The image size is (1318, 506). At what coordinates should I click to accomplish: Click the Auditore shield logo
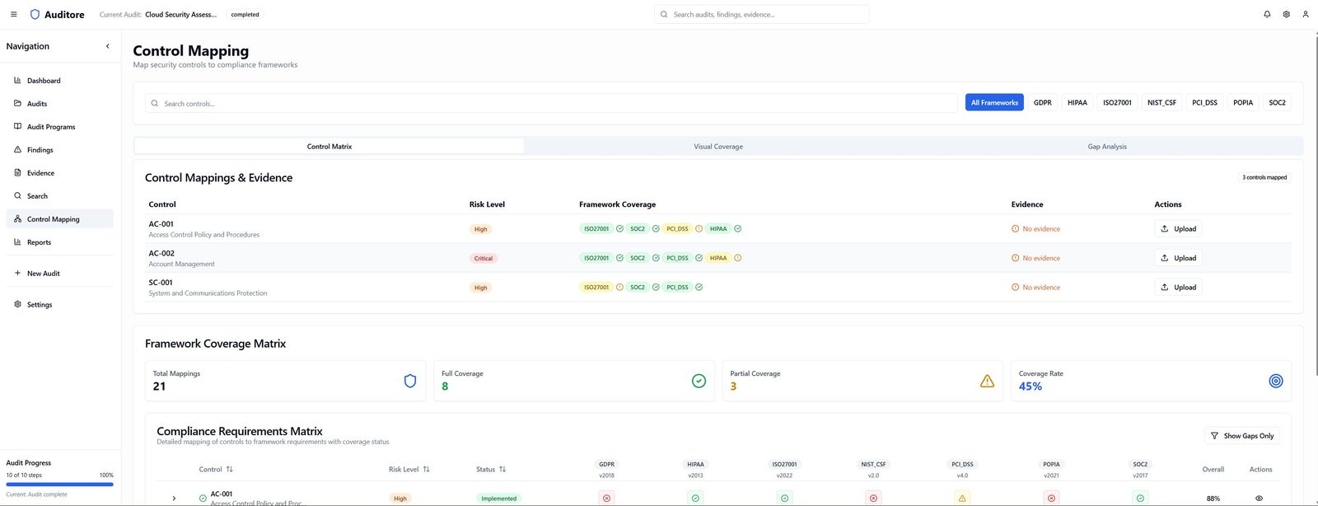pyautogui.click(x=35, y=14)
